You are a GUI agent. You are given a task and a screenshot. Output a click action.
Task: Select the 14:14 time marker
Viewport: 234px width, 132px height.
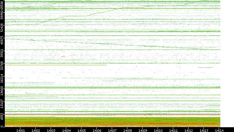tap(219, 130)
